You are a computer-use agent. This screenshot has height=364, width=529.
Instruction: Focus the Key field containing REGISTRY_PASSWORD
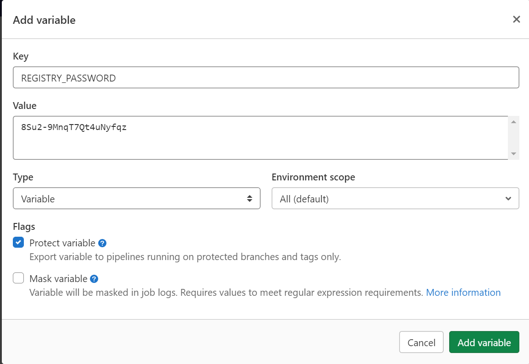(266, 78)
